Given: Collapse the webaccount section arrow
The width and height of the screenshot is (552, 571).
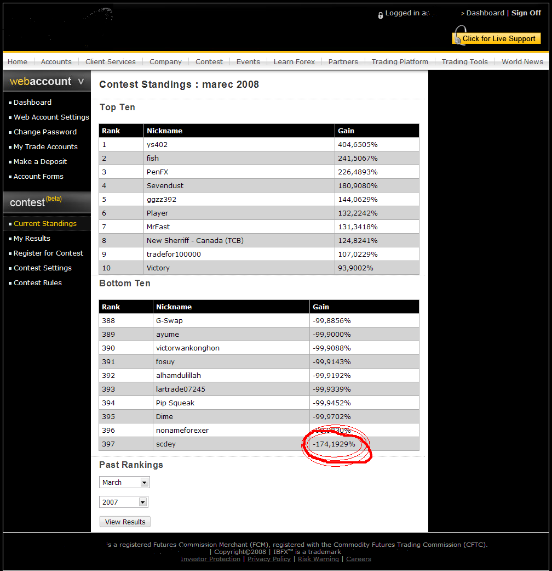Looking at the screenshot, I should (x=81, y=81).
